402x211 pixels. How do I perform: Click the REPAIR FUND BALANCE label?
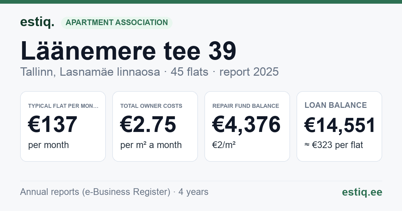pyautogui.click(x=246, y=106)
